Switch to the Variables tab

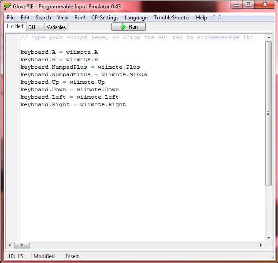tap(56, 27)
